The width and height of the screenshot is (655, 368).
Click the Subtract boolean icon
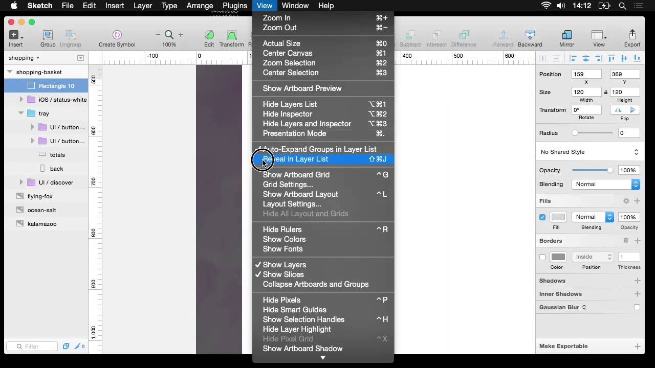pyautogui.click(x=410, y=35)
